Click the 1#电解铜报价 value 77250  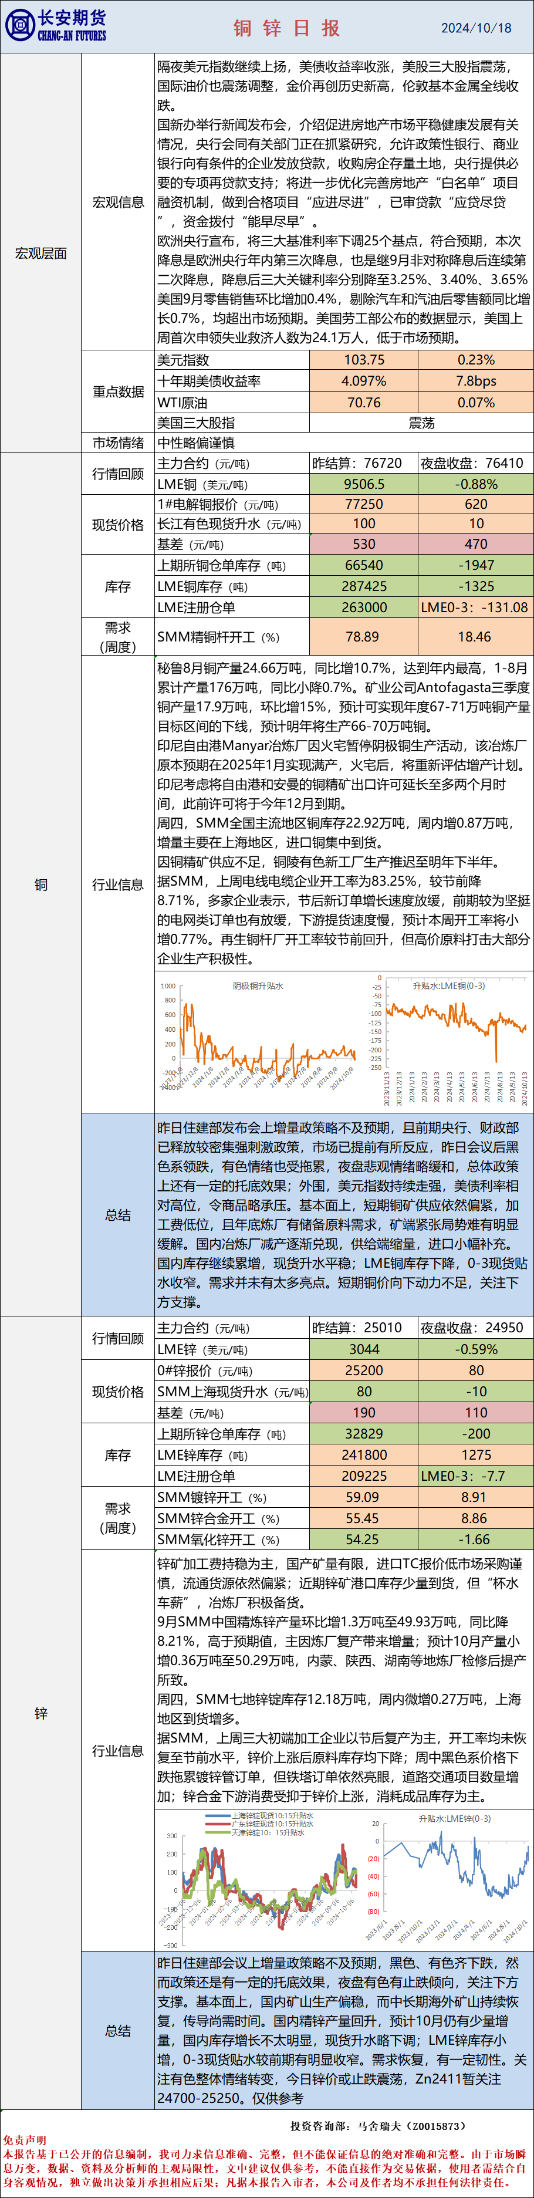364,504
